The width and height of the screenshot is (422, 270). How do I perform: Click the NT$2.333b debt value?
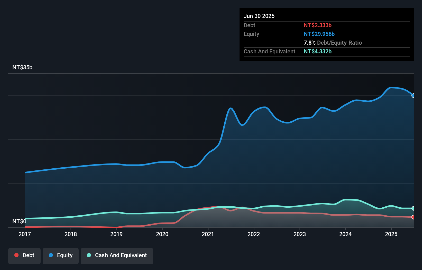click(318, 25)
